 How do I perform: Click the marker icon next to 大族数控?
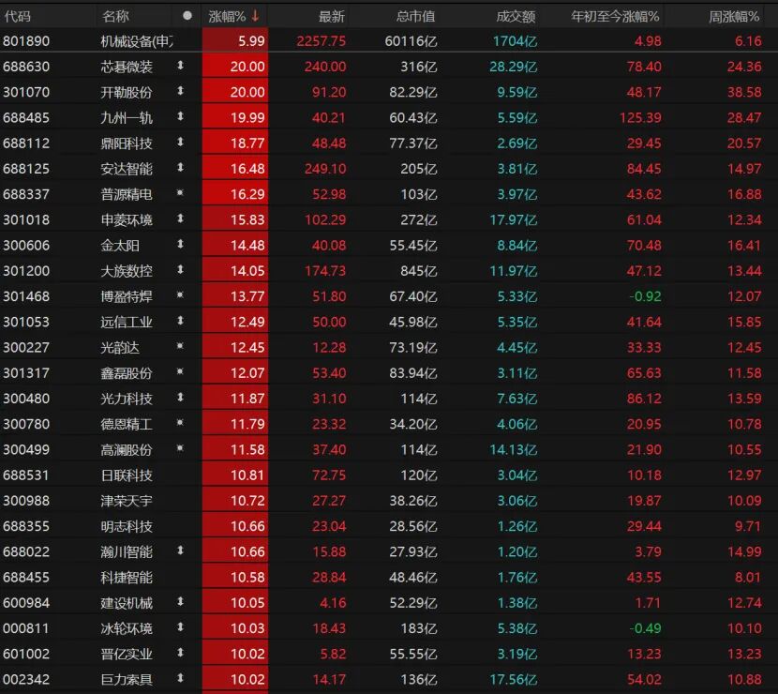[x=181, y=270]
